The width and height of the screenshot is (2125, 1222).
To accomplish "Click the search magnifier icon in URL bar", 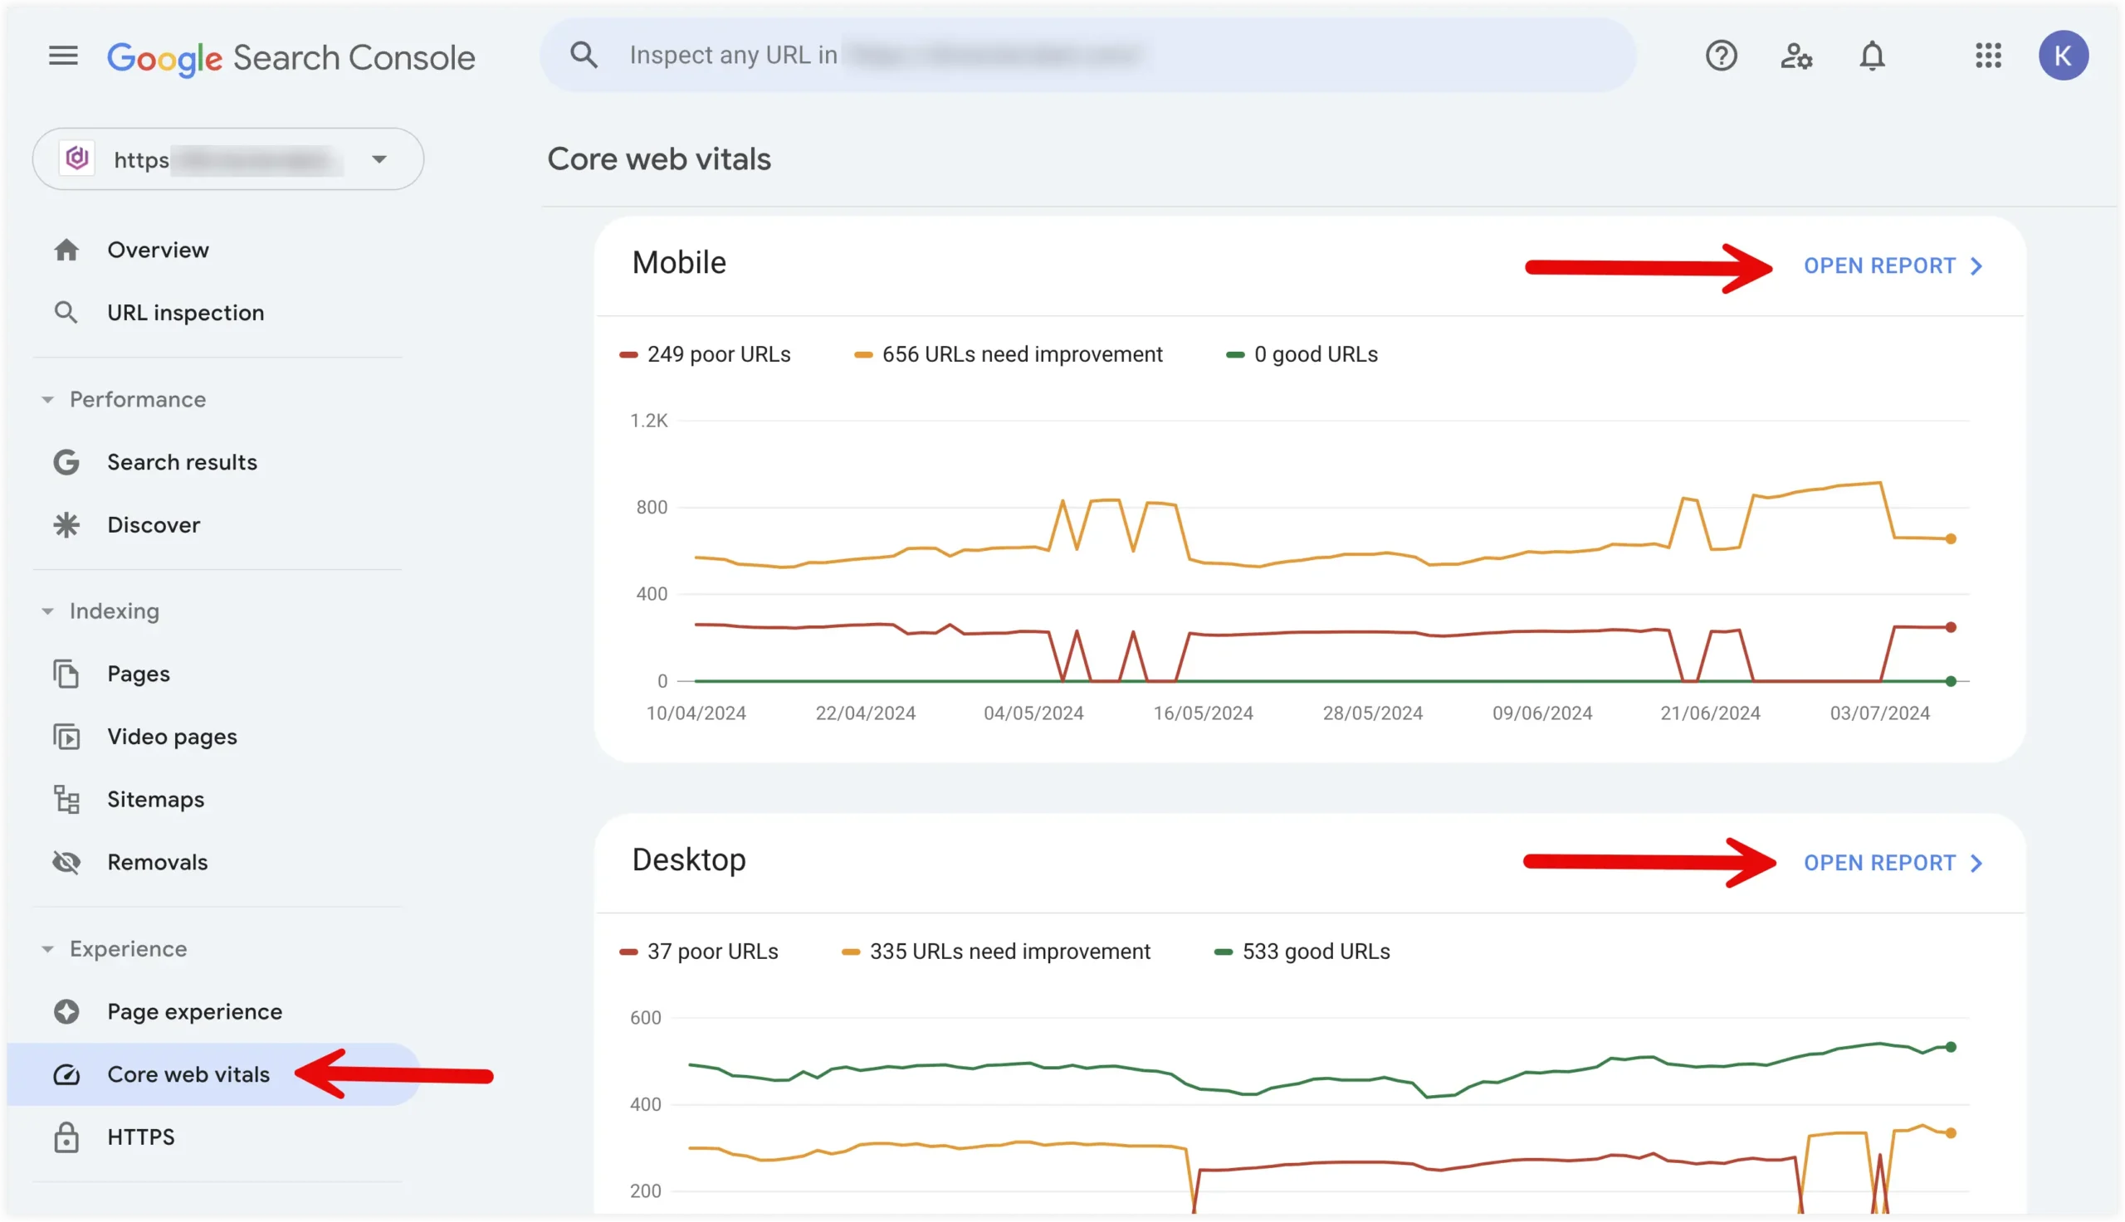I will [584, 56].
